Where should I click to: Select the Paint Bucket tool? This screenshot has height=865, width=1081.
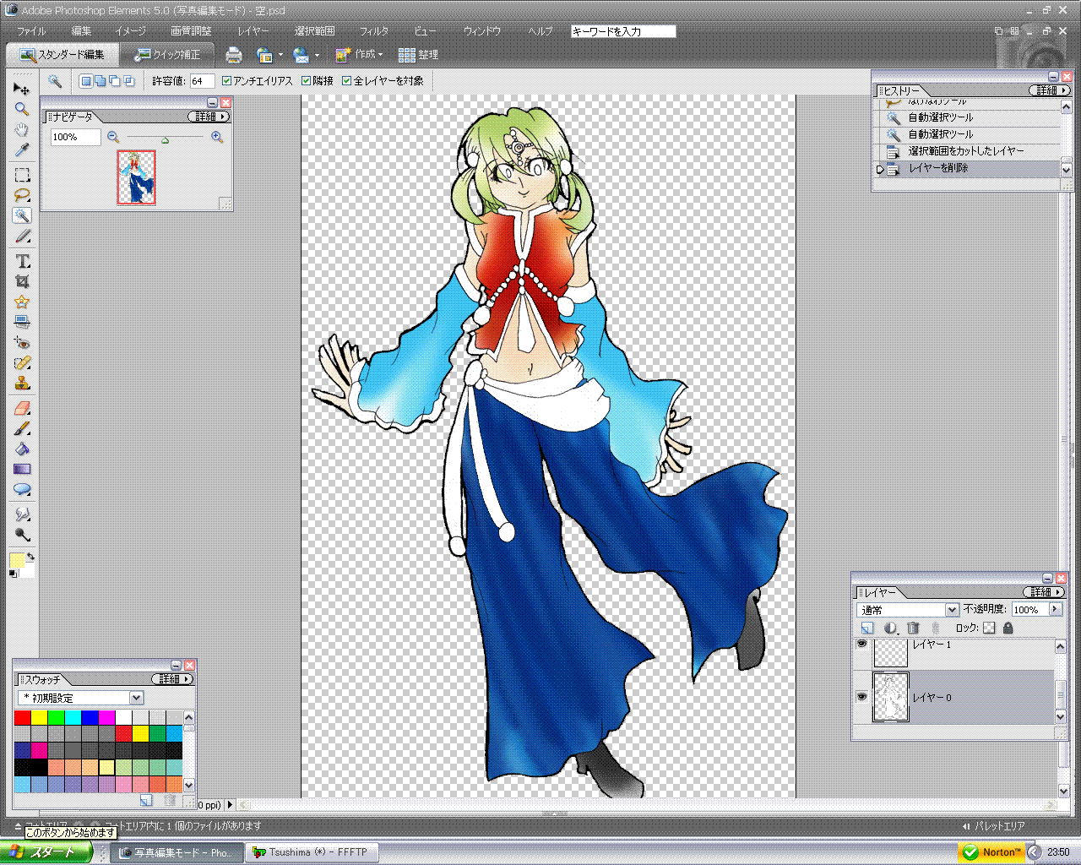click(22, 449)
